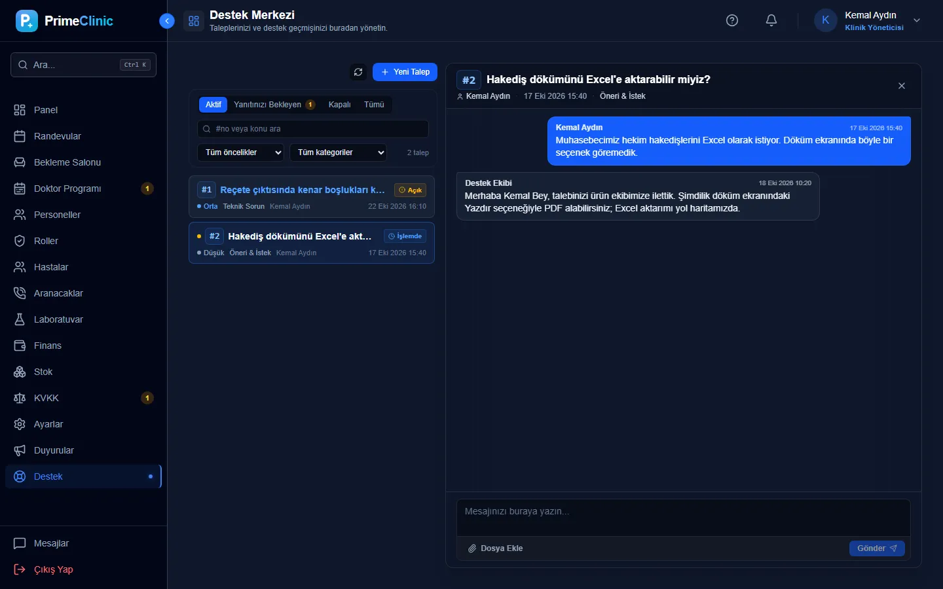Focus the message input field
Screen dimensions: 943x589
click(x=683, y=518)
